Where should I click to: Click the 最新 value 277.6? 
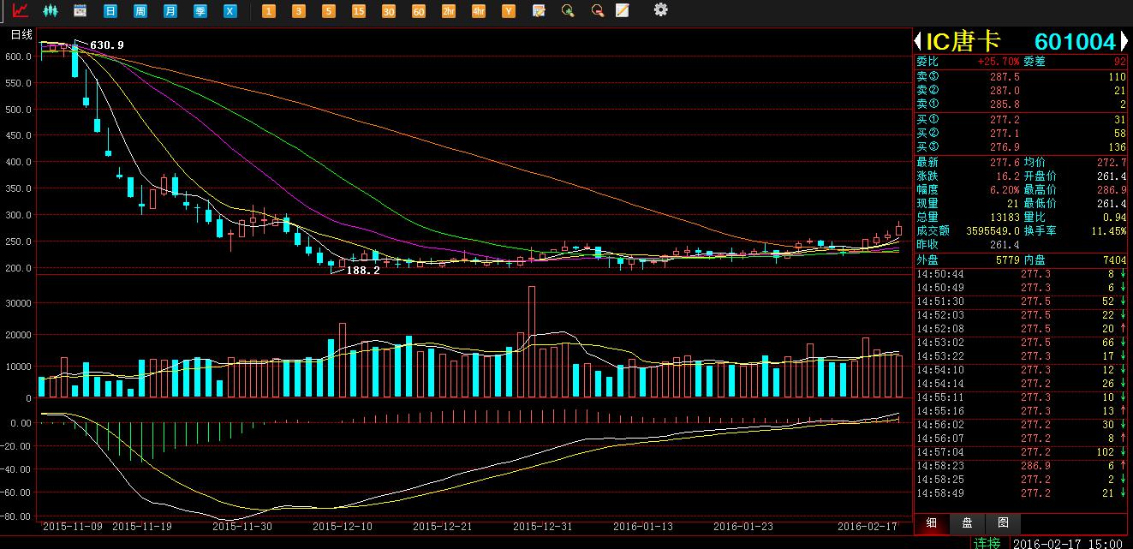click(x=1005, y=162)
